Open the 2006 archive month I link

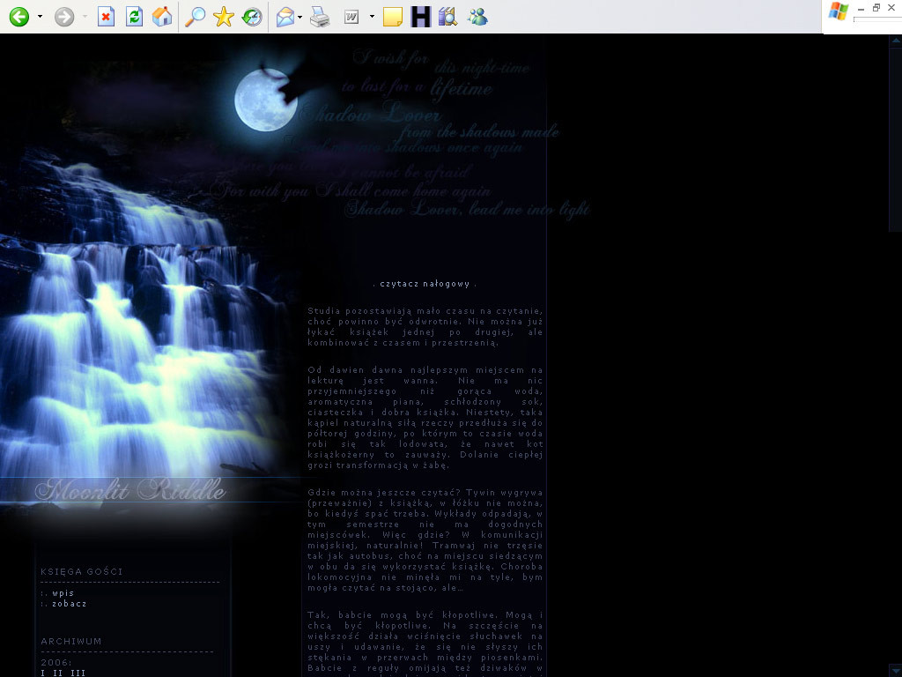(x=43, y=673)
